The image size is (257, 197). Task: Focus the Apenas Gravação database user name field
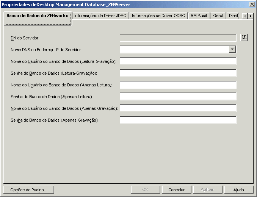point(178,108)
